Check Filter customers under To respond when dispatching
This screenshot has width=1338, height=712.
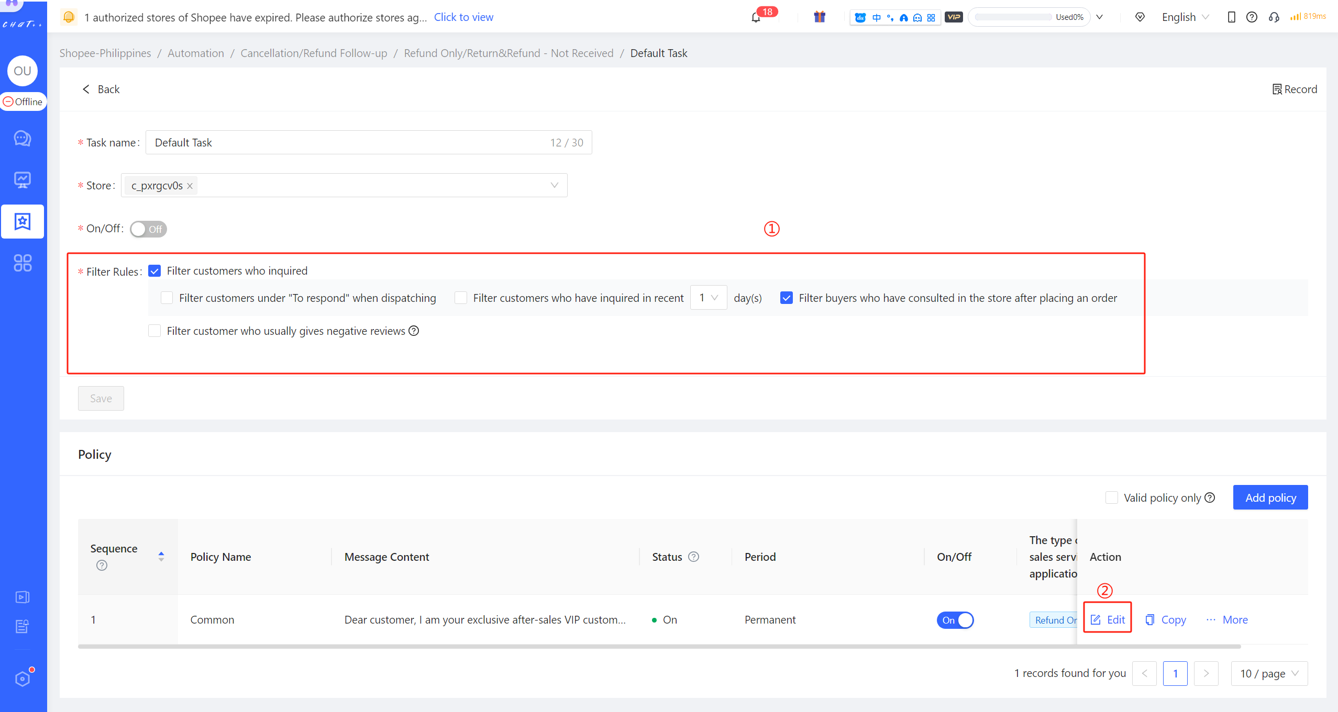(167, 298)
